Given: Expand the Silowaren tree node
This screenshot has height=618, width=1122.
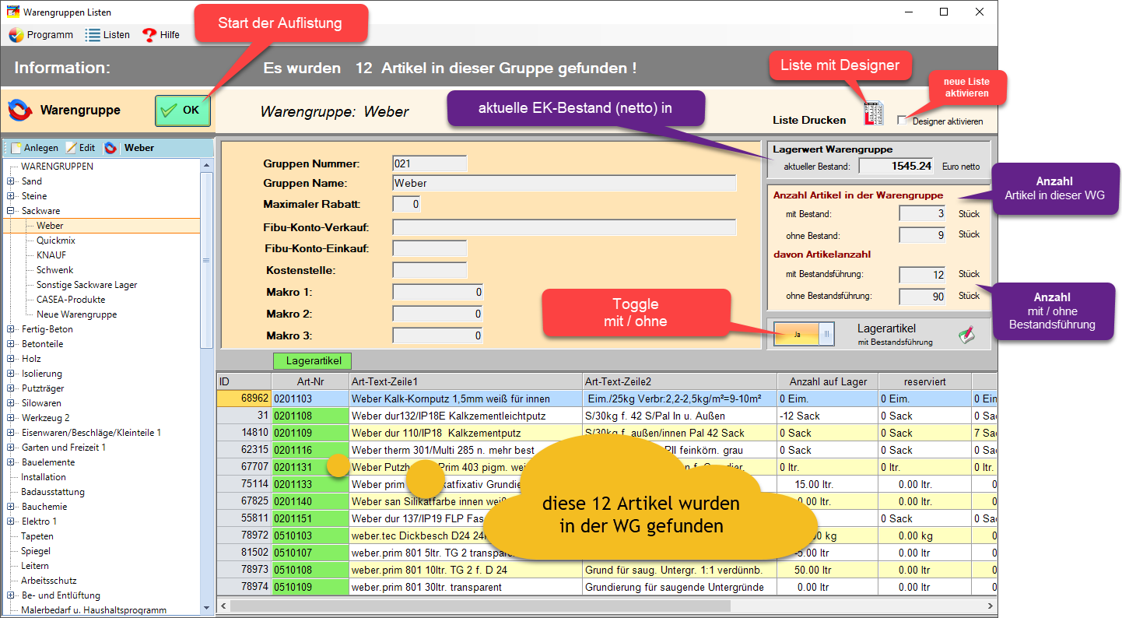Looking at the screenshot, I should tap(11, 403).
